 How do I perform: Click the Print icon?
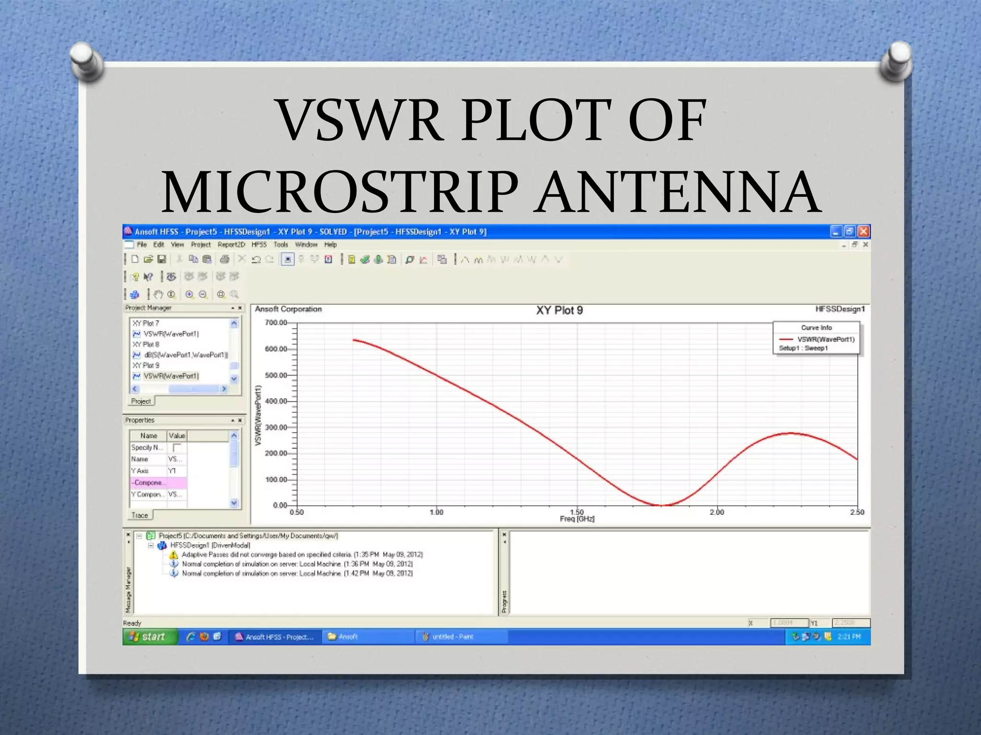pyautogui.click(x=224, y=259)
